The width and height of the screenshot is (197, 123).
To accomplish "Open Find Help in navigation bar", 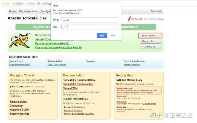I will click(157, 11).
